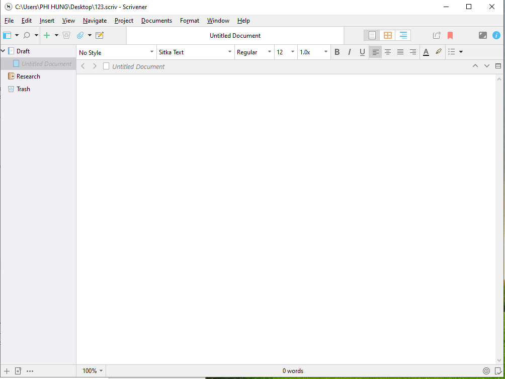Collapse the Draft folder tree arrow
Screen dimensions: 505x379
coord(3,51)
